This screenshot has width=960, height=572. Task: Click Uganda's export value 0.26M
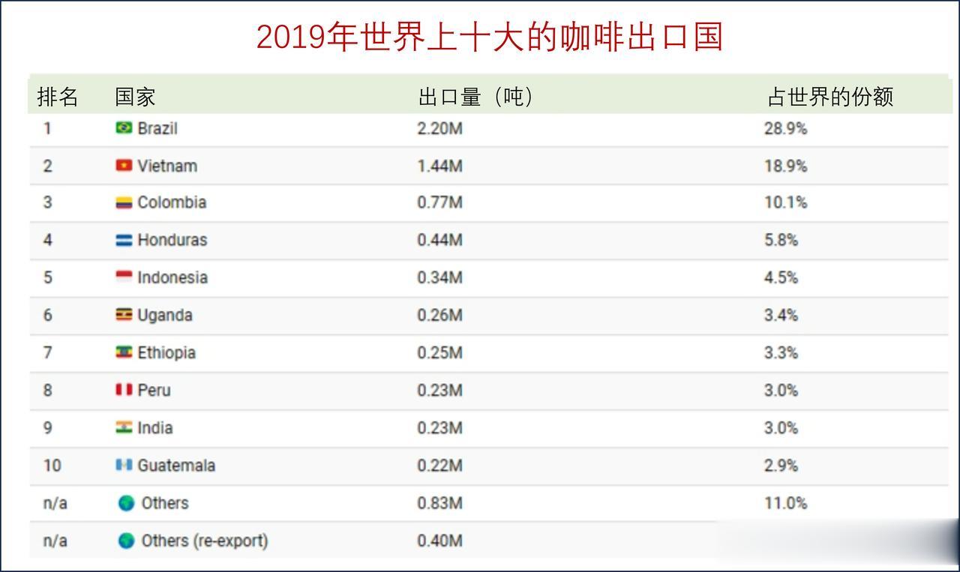(439, 315)
